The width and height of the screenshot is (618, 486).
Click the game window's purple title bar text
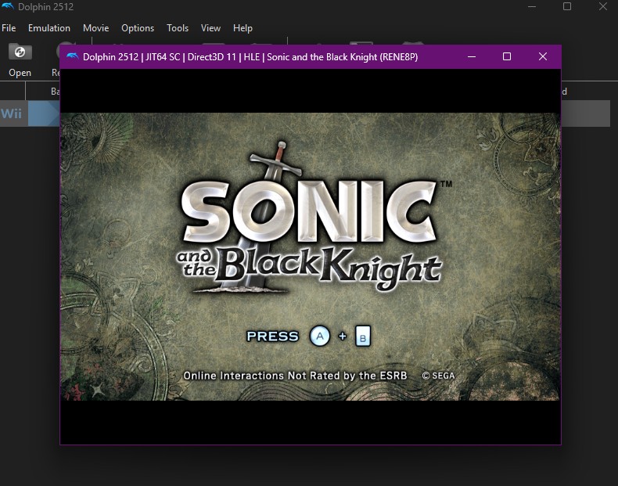click(250, 56)
